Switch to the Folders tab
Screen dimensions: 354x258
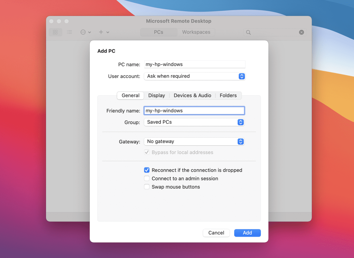point(228,95)
